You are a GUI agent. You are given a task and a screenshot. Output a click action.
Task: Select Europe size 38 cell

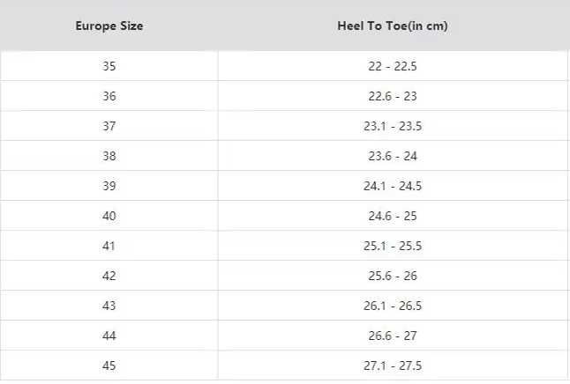109,156
